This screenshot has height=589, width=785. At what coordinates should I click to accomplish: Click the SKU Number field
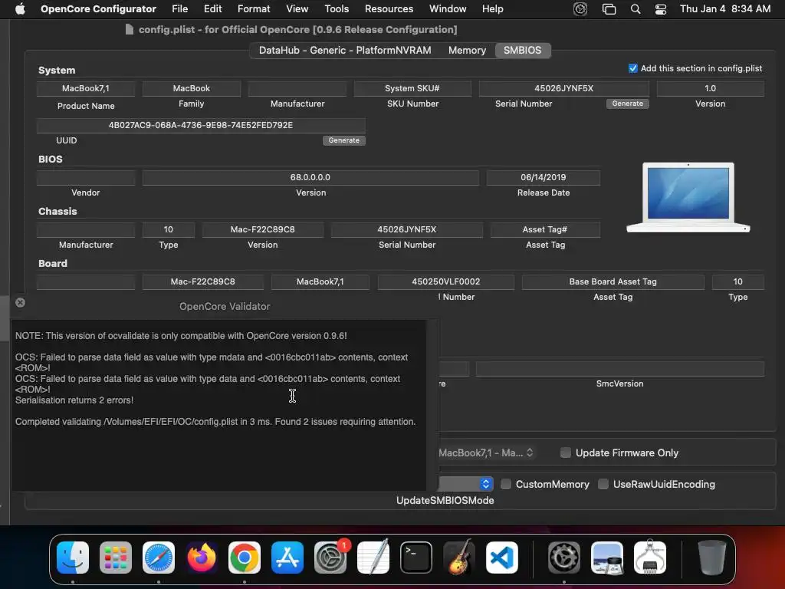[x=412, y=89]
